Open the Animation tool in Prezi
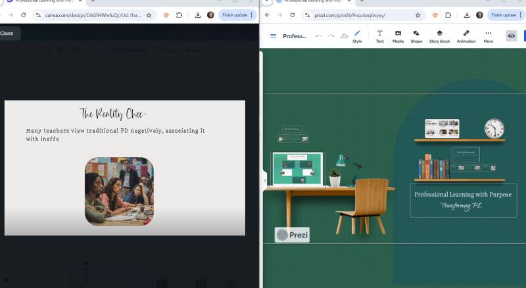 (x=466, y=36)
